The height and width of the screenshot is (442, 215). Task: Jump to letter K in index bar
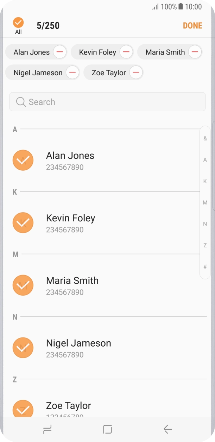(x=205, y=181)
